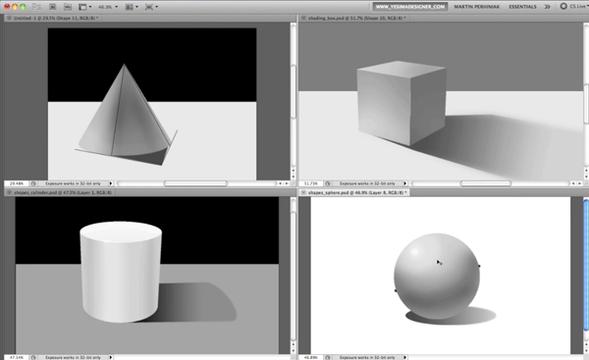Open status info arrow menu in shapes_sphere window

(x=404, y=357)
